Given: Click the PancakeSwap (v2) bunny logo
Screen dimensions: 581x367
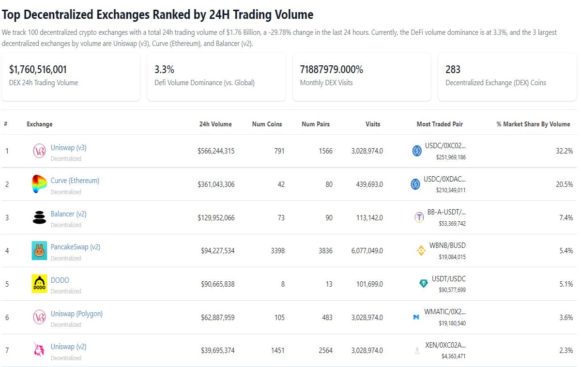Looking at the screenshot, I should (39, 251).
